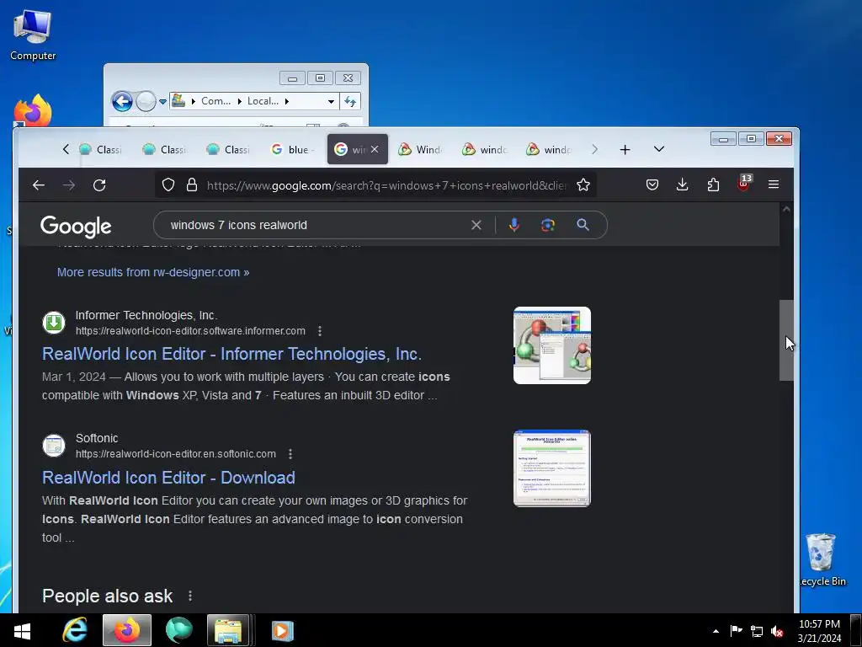Expand the arrow after Local in Explorer
Screen dimensions: 862x647
tap(287, 101)
